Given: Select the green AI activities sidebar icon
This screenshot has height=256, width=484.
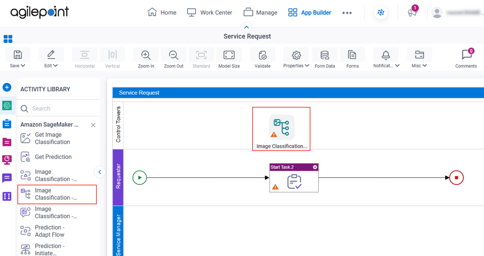Looking at the screenshot, I should coord(7,106).
